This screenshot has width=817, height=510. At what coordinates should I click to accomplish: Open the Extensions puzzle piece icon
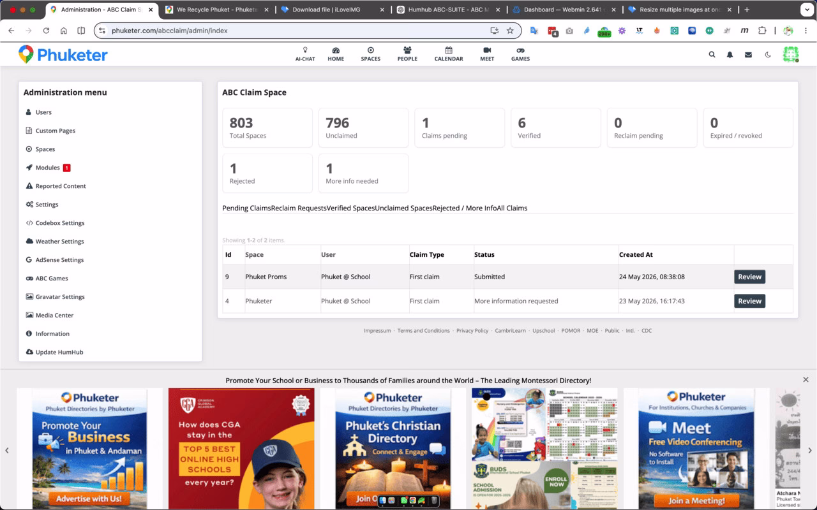(762, 31)
